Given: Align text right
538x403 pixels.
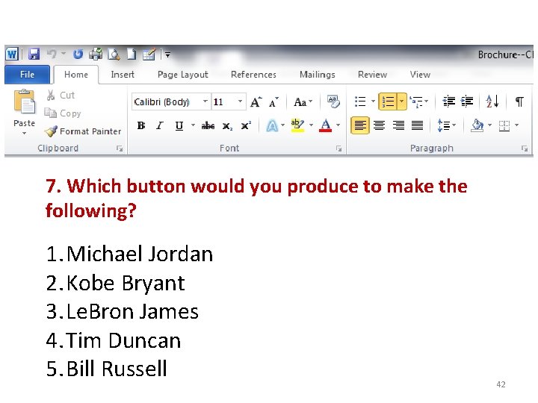Looking at the screenshot, I should 398,125.
